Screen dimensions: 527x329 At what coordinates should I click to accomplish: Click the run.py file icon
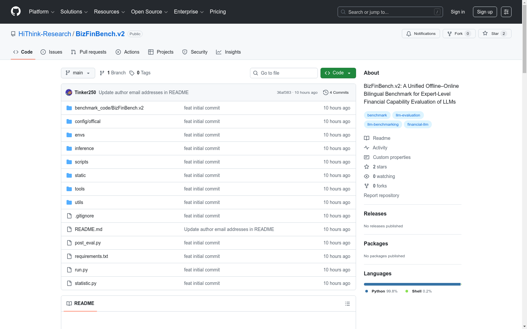click(x=69, y=270)
